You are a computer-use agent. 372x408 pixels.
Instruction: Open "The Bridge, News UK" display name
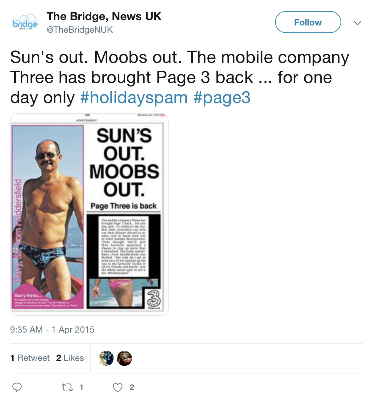point(104,16)
